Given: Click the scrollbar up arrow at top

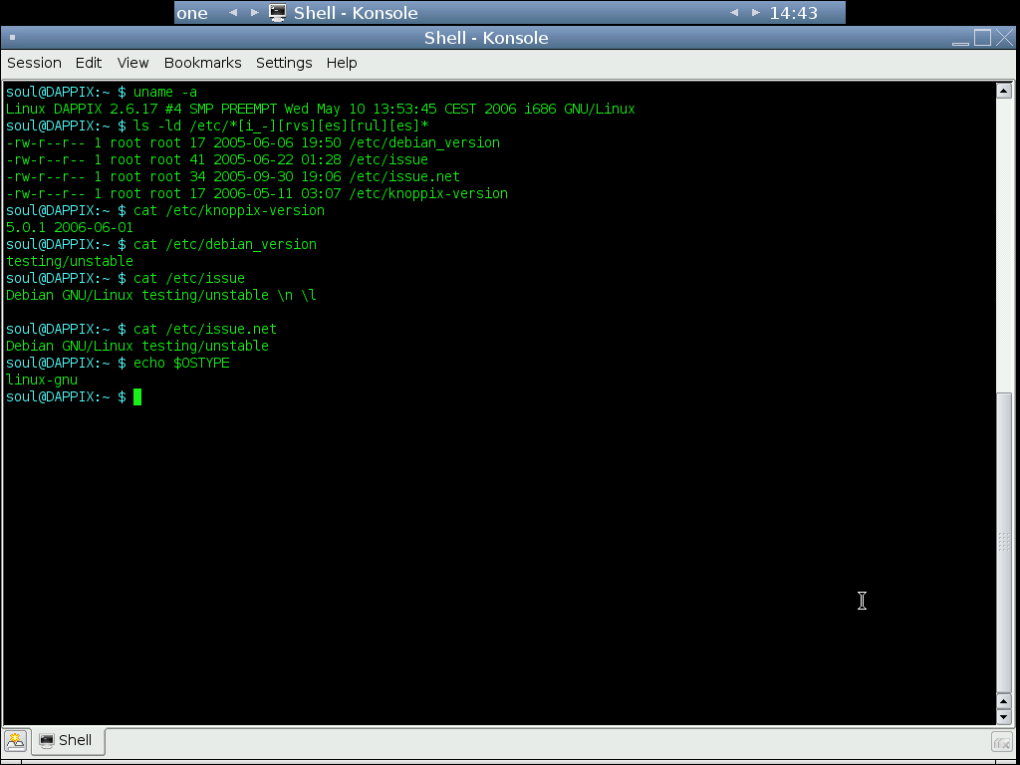Looking at the screenshot, I should 1004,91.
